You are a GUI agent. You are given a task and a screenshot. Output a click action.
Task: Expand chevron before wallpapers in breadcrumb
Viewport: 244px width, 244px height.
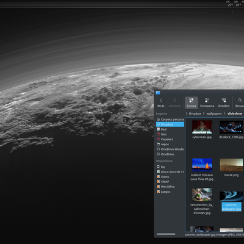[x=204, y=113]
